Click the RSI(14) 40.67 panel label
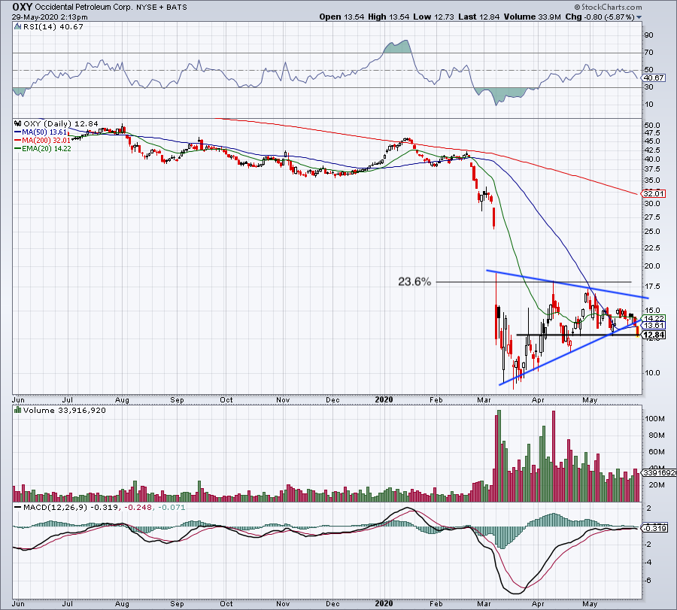The width and height of the screenshot is (677, 610). click(x=53, y=27)
